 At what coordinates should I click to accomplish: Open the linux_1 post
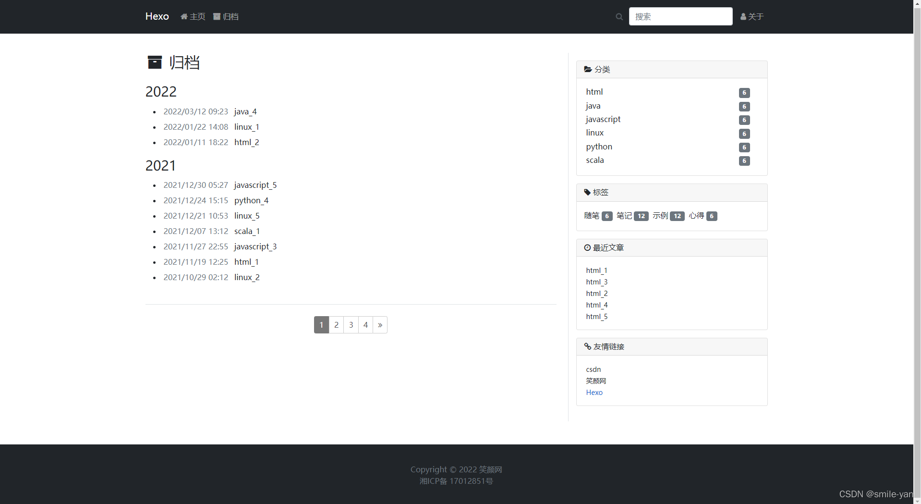click(x=247, y=127)
